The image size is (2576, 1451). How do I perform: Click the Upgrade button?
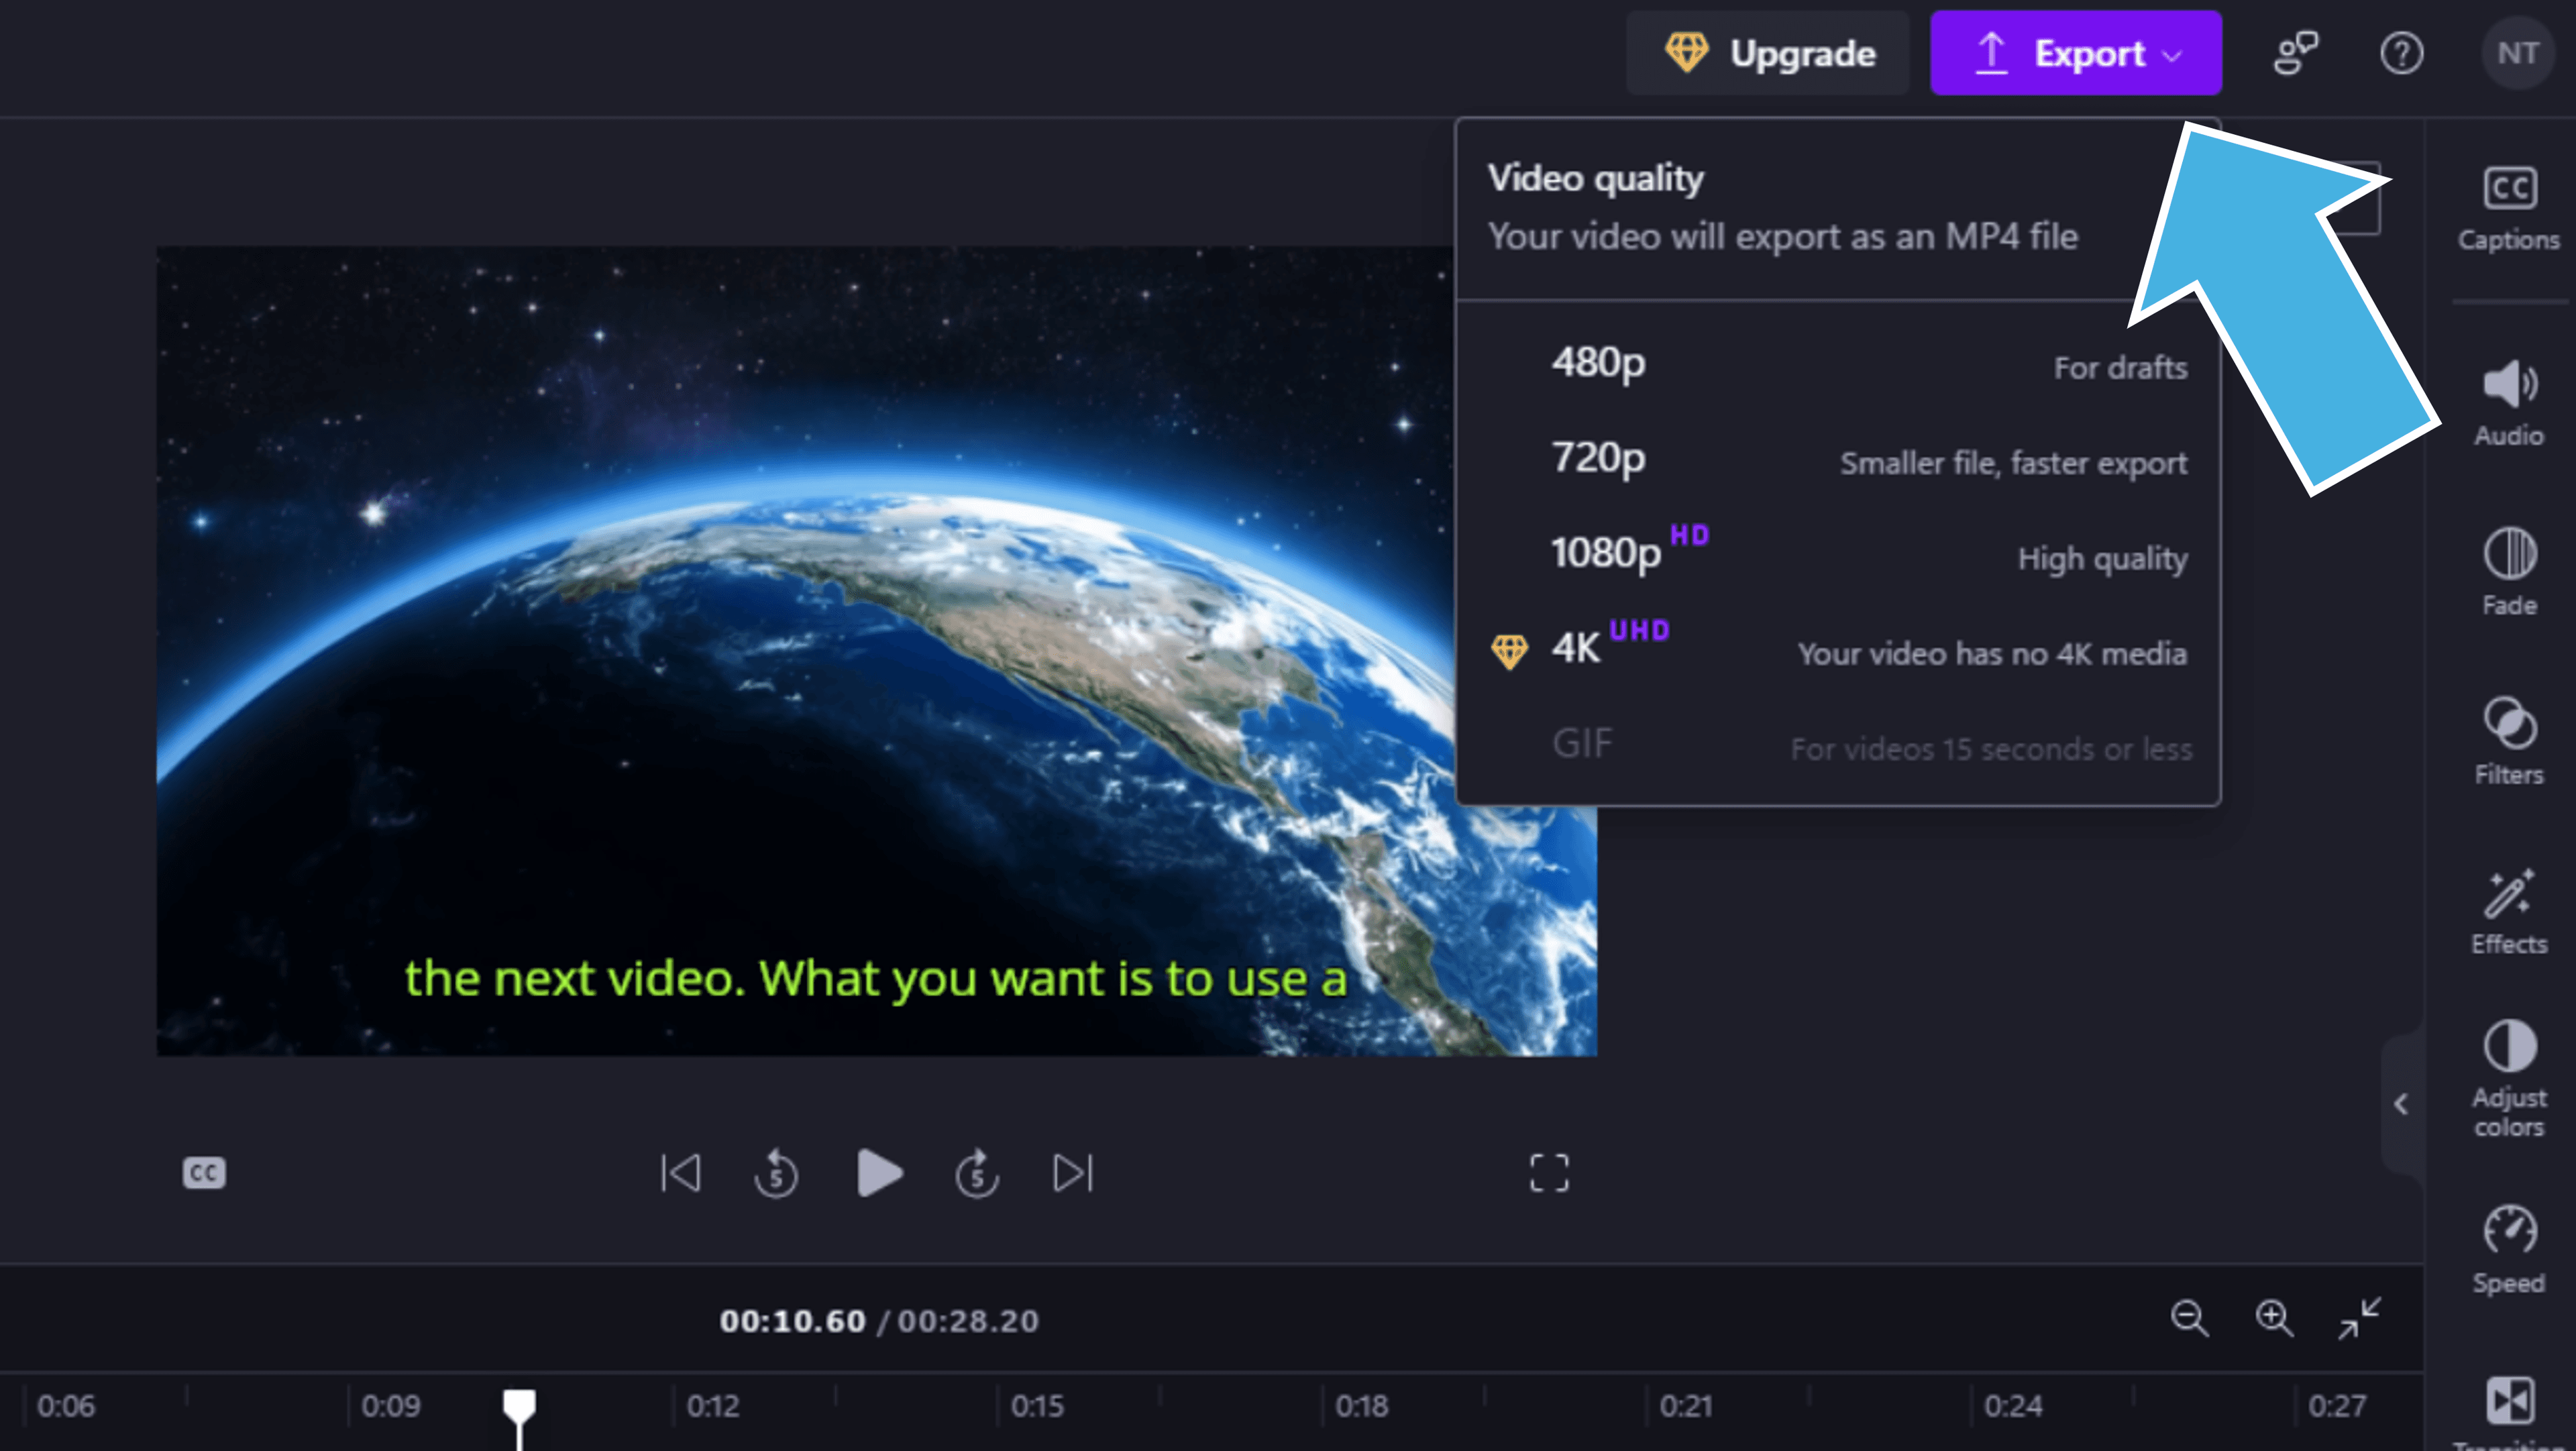coord(1768,53)
